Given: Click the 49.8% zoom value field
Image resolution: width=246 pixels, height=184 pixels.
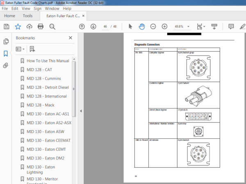Looking at the screenshot, I should click(x=179, y=27).
